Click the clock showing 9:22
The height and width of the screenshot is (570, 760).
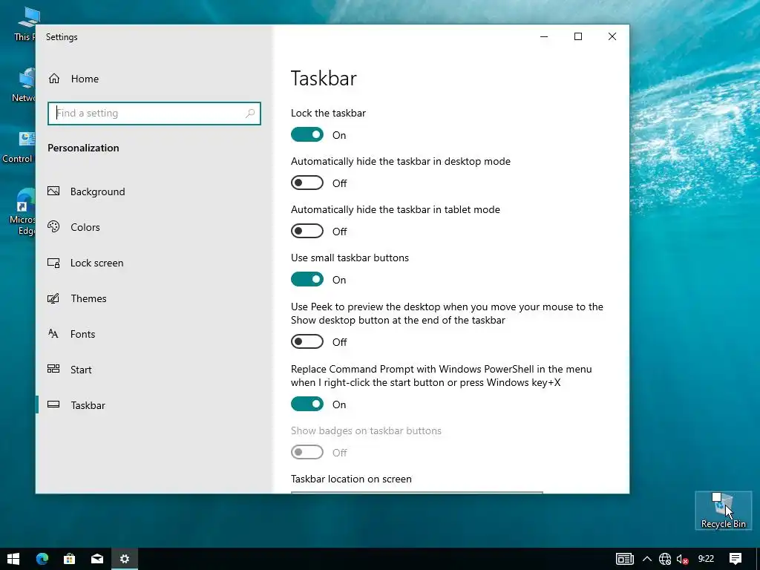click(x=706, y=559)
